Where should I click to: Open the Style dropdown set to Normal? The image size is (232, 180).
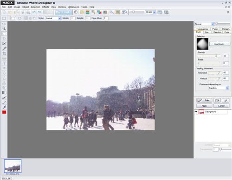(x=53, y=18)
